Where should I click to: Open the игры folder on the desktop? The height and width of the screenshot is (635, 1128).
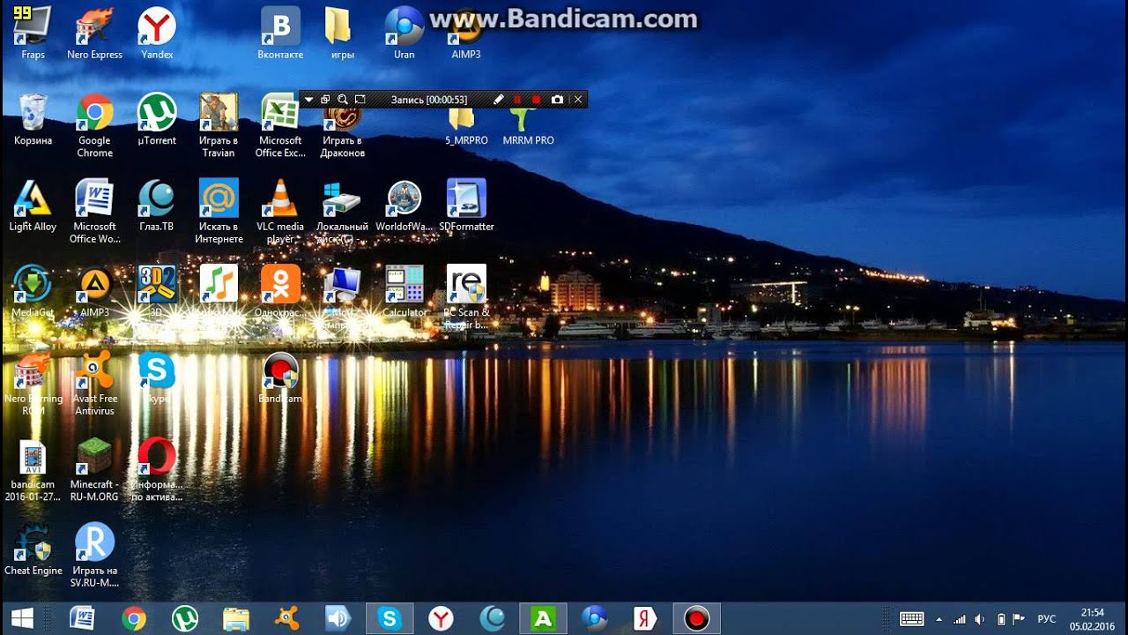click(342, 34)
